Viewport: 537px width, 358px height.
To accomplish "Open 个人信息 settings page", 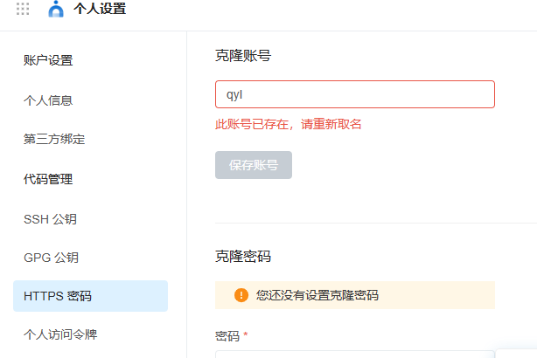I will click(48, 100).
